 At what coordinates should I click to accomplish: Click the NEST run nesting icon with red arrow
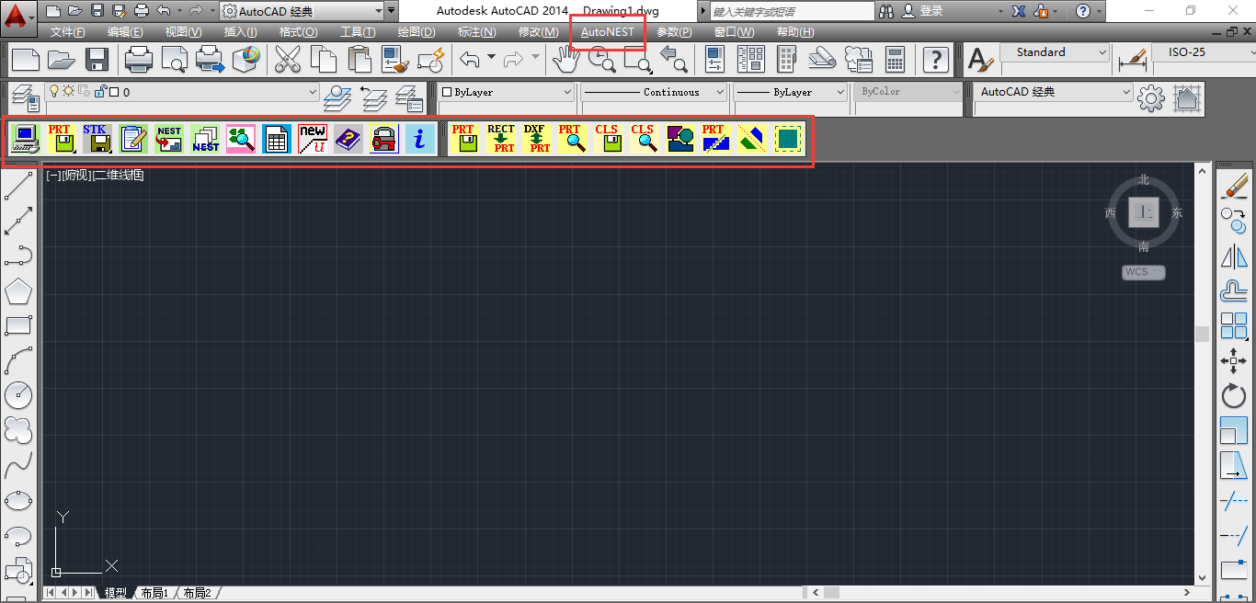[x=169, y=139]
